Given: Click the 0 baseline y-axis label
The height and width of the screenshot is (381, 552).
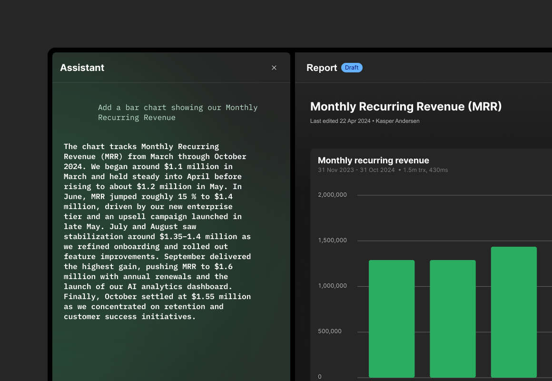Looking at the screenshot, I should coord(320,377).
